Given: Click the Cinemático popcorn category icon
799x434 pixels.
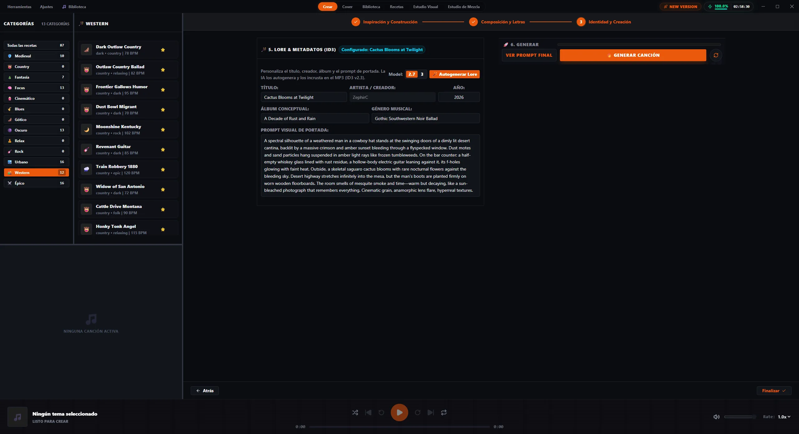Looking at the screenshot, I should [x=10, y=99].
